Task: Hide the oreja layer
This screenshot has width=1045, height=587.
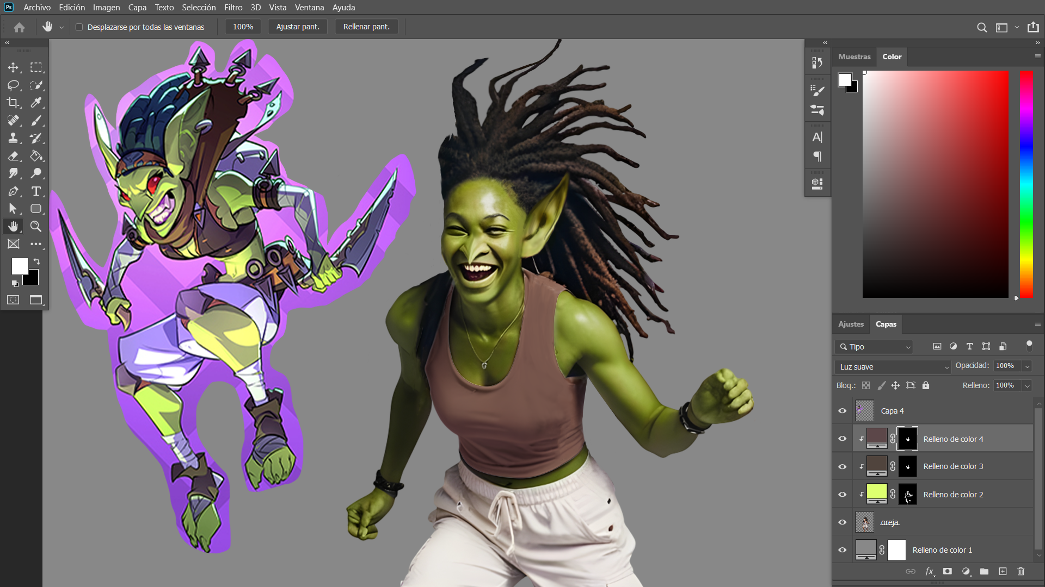Action: coord(842,522)
